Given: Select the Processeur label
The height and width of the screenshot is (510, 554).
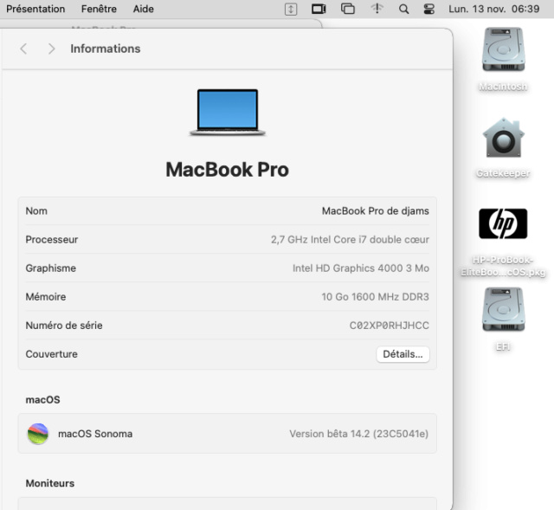Looking at the screenshot, I should [x=52, y=240].
